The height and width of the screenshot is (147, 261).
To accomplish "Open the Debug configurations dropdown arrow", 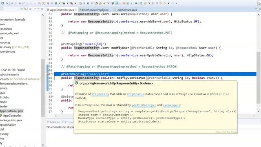I will pyautogui.click(x=52, y=3).
